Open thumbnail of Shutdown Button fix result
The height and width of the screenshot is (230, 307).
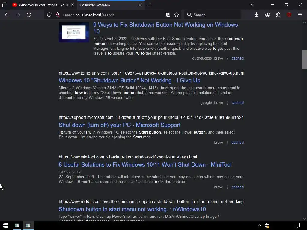point(74,32)
